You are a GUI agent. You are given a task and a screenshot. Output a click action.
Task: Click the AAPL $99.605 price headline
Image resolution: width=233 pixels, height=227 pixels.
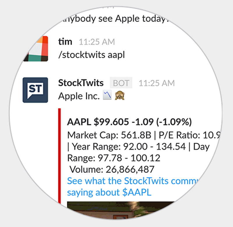129,122
